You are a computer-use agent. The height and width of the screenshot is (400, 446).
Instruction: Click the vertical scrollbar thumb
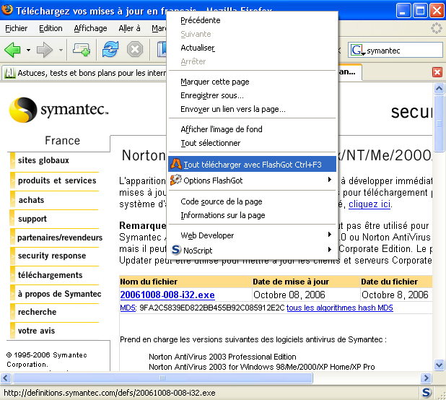[x=440, y=123]
